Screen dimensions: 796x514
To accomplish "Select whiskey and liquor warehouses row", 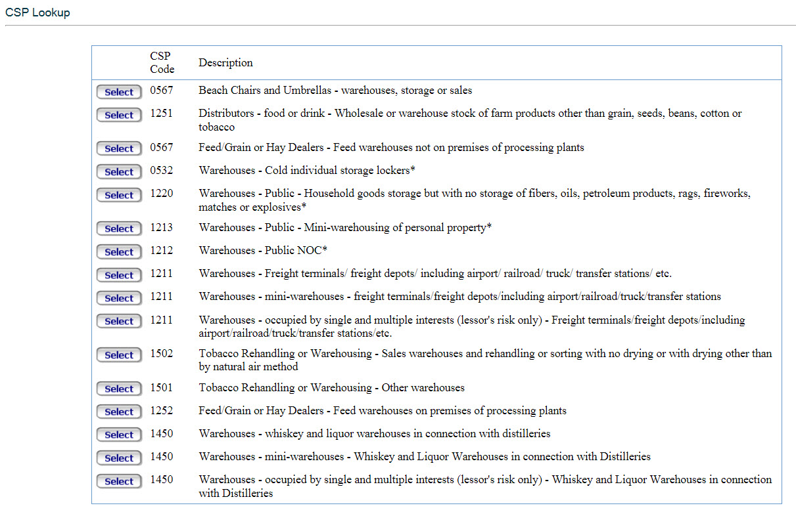I will pos(119,435).
